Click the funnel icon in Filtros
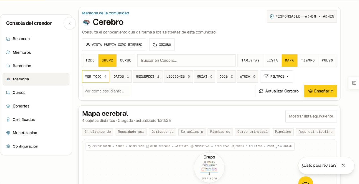 [266, 76]
